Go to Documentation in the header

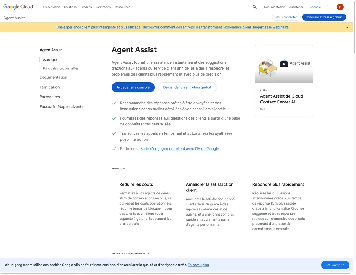pos(274,7)
